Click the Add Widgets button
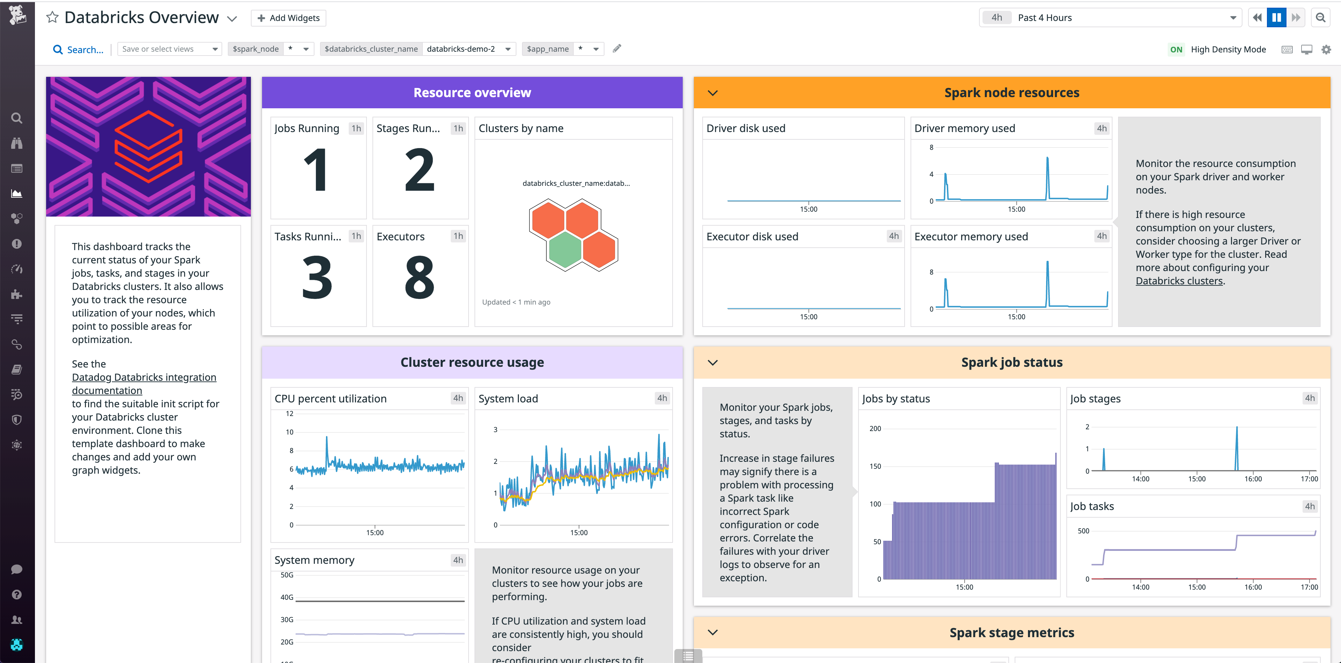This screenshot has width=1341, height=663. pyautogui.click(x=288, y=17)
